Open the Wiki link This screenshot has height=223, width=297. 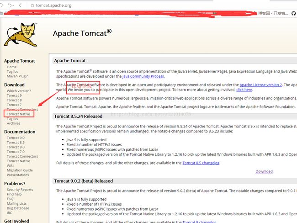10,165
